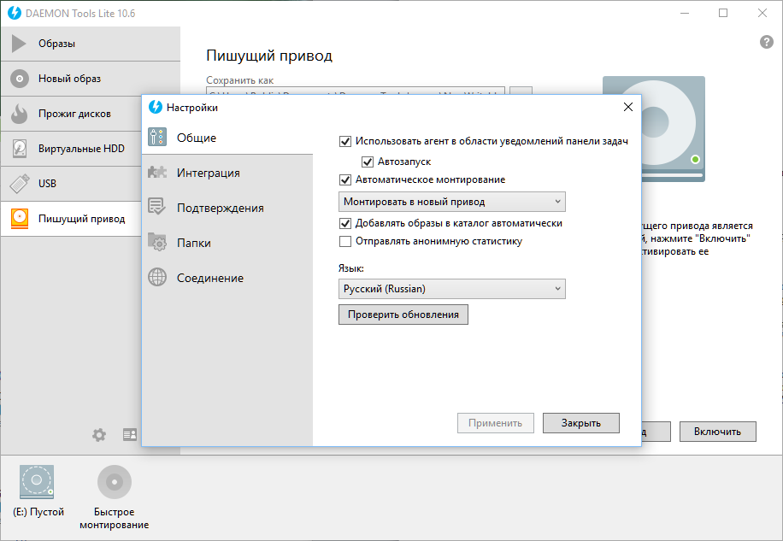Click the Интеграция puzzle icon
The width and height of the screenshot is (783, 541).
coord(157,172)
